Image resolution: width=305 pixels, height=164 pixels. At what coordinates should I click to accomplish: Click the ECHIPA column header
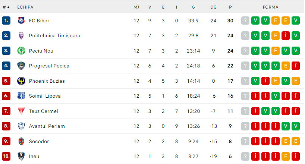pos(25,7)
